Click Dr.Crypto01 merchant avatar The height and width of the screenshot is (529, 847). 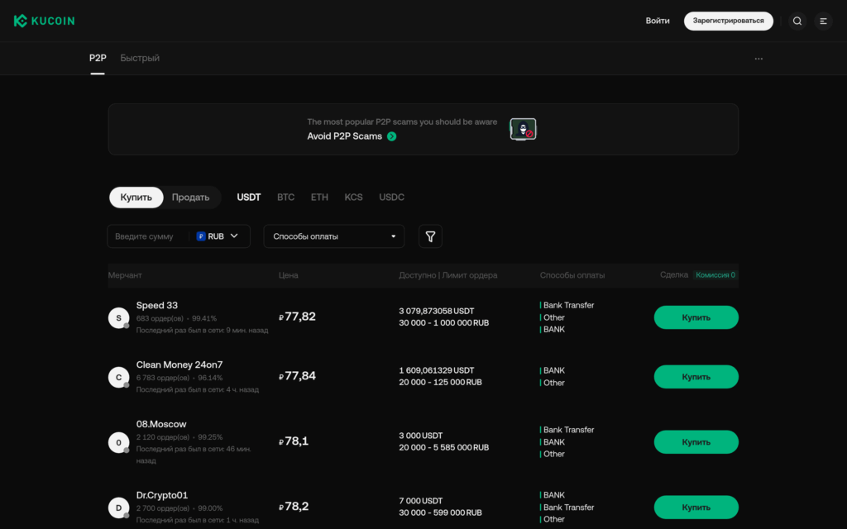coord(119,508)
